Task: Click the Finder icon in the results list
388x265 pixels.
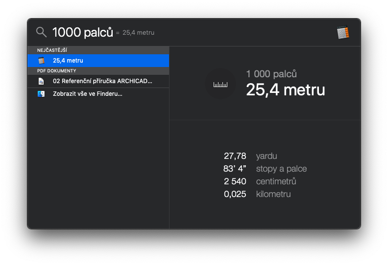Action: point(41,94)
